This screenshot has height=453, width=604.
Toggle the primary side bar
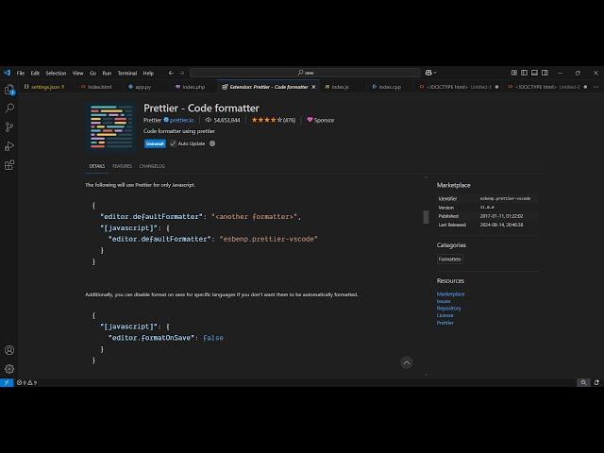(525, 73)
